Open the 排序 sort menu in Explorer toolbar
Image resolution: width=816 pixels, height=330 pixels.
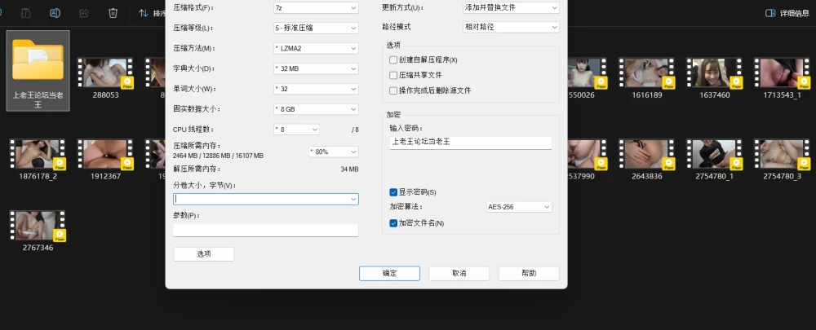(152, 13)
